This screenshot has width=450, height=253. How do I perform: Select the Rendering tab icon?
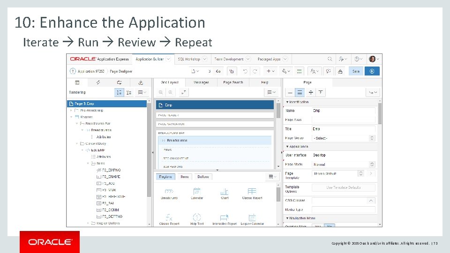point(77,82)
